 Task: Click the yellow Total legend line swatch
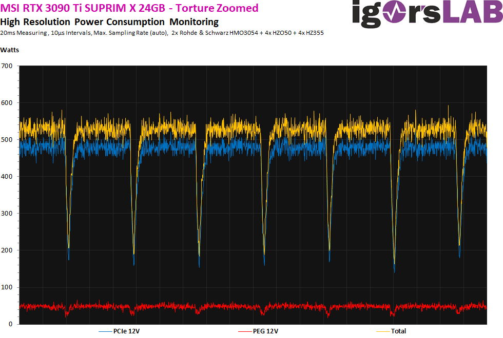383,332
